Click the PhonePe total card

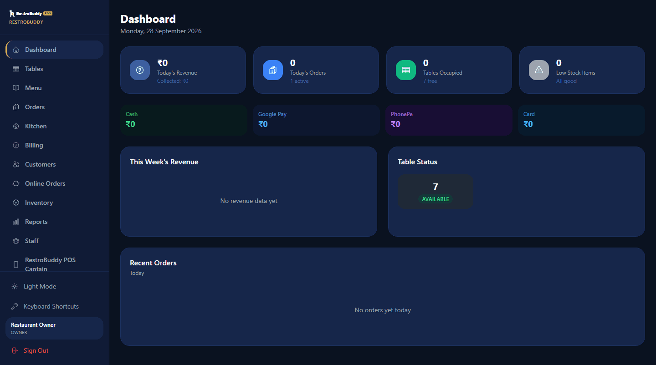449,120
